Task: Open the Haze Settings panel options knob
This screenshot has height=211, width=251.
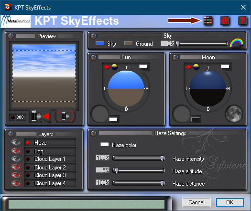Action: [94, 133]
